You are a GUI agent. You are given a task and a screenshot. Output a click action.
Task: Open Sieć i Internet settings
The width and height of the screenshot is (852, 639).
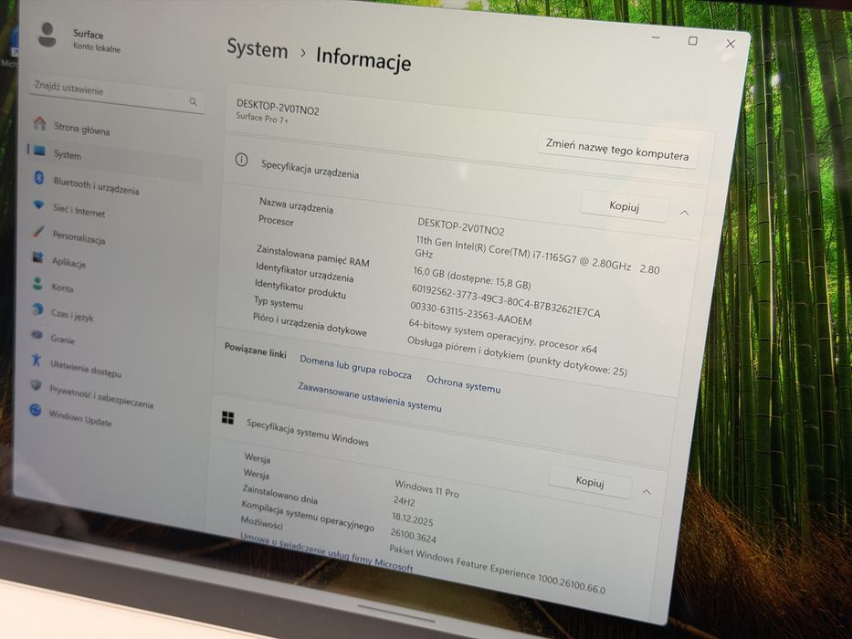click(79, 210)
